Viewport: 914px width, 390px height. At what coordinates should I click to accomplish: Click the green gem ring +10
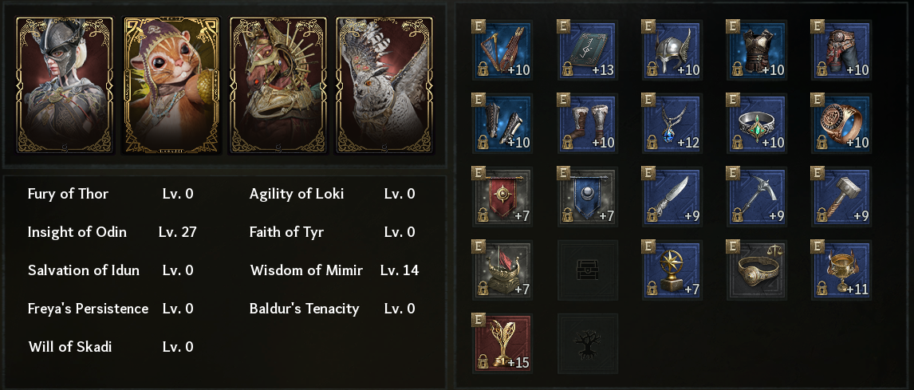[757, 122]
